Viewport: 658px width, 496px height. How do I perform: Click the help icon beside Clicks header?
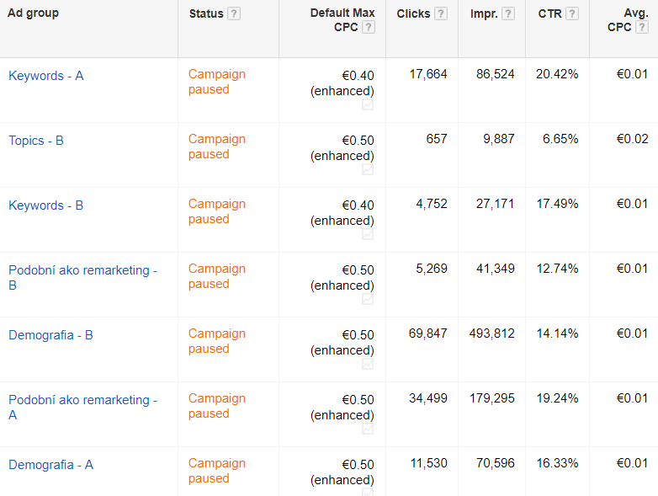point(441,13)
